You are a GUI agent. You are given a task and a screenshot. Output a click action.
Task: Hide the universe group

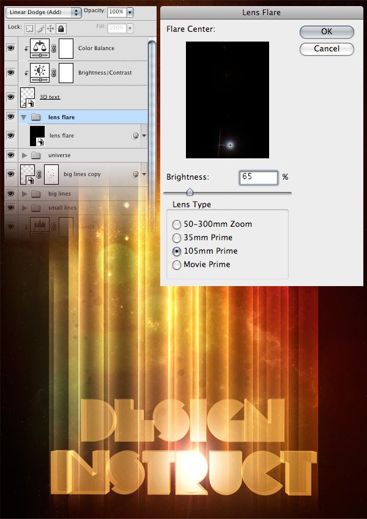click(x=11, y=155)
